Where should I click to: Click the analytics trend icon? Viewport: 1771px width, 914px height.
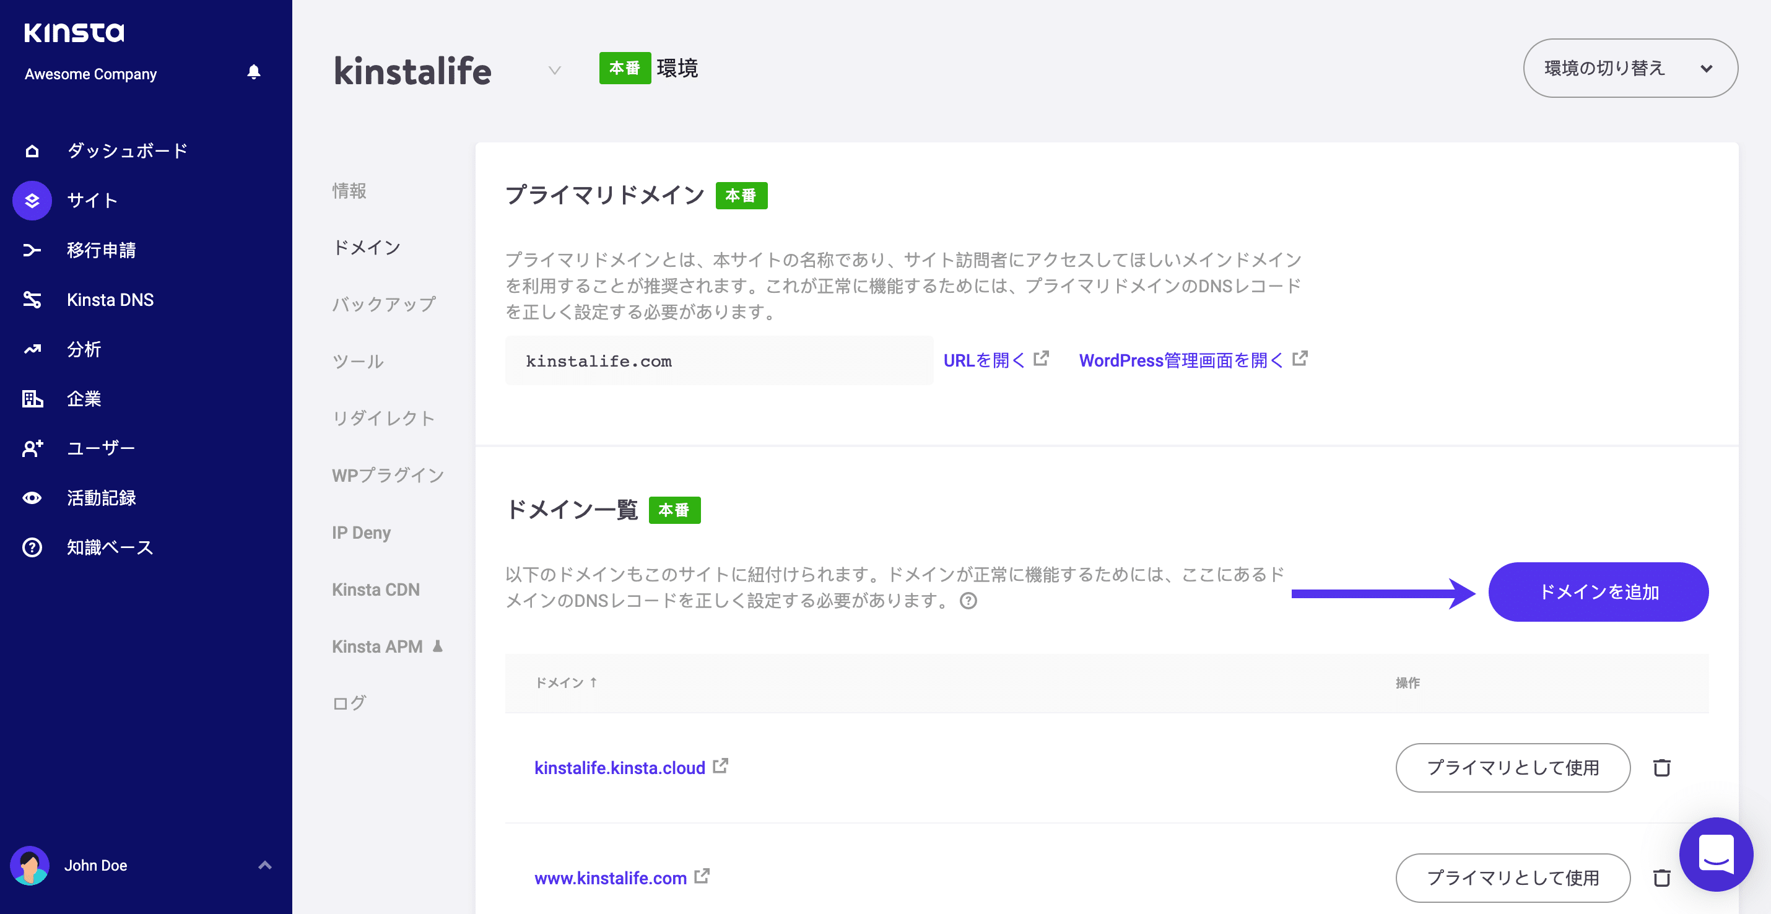[x=32, y=349]
